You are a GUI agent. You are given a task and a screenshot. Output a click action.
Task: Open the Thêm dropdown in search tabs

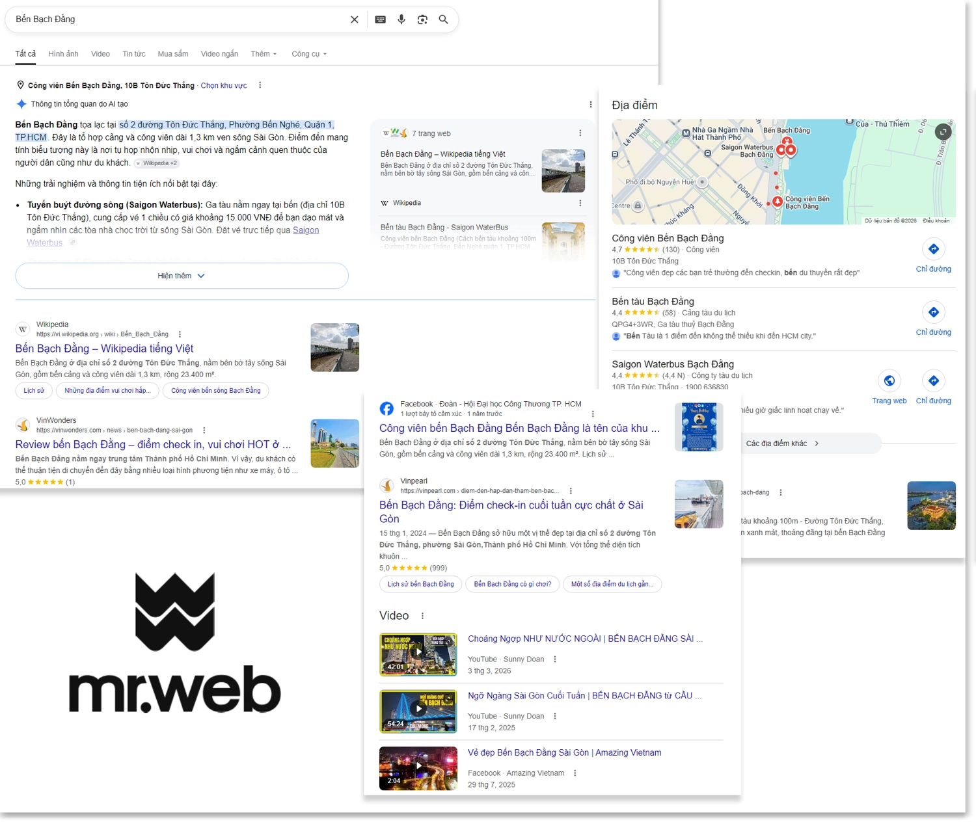pos(264,54)
